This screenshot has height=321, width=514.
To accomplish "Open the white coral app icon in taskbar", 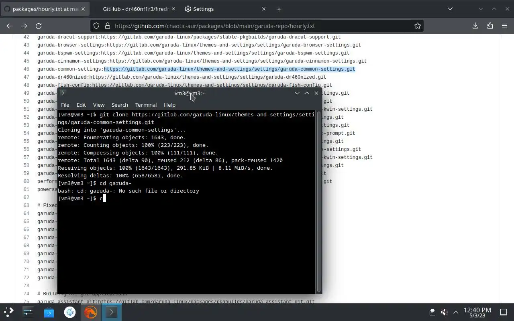I will pyautogui.click(x=70, y=312).
